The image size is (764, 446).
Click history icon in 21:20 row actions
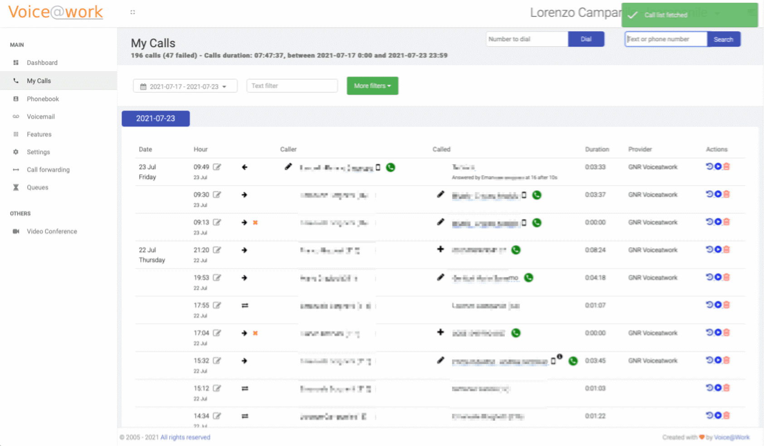click(x=710, y=249)
